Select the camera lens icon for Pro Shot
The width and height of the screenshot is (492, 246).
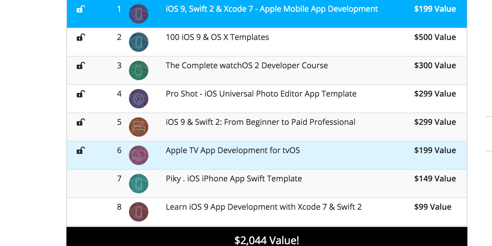click(x=139, y=99)
